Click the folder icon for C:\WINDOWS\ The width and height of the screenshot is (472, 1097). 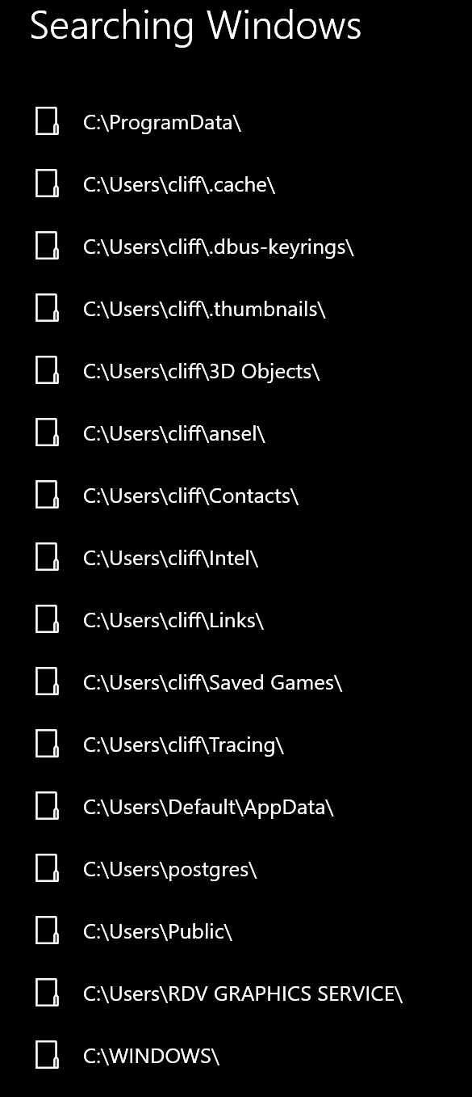tap(48, 1056)
